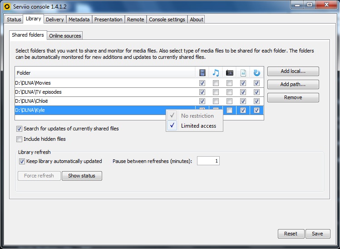The image size is (340, 249).
Task: Toggle audio sharing for D:\DLNA\Movies
Action: tap(216, 83)
